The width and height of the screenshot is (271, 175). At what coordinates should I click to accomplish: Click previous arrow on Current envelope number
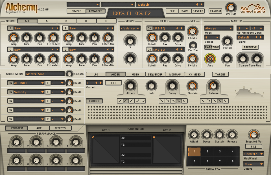(96, 83)
